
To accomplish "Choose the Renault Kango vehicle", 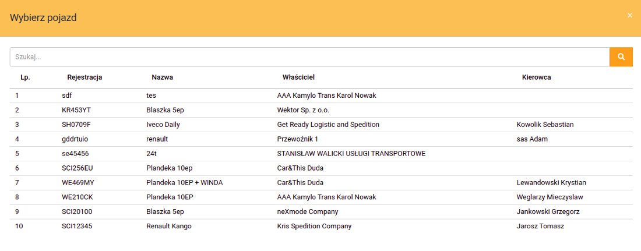I will 168,227.
